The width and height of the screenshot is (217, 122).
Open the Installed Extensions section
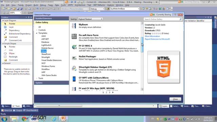(51, 18)
